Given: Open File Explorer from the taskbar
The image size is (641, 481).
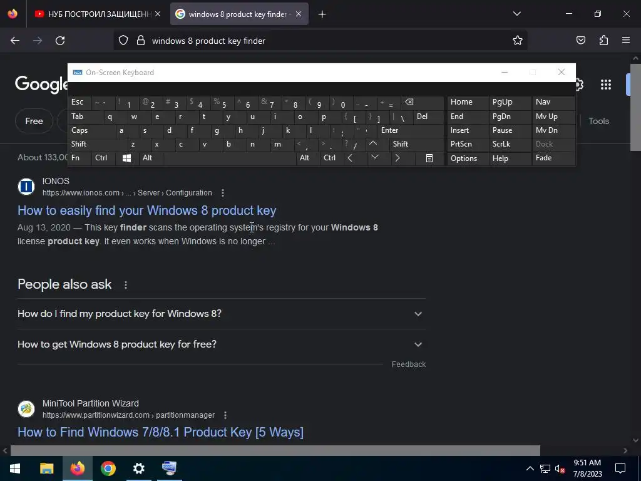Looking at the screenshot, I should 46,468.
